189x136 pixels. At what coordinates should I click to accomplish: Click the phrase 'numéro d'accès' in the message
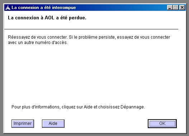point(51,43)
